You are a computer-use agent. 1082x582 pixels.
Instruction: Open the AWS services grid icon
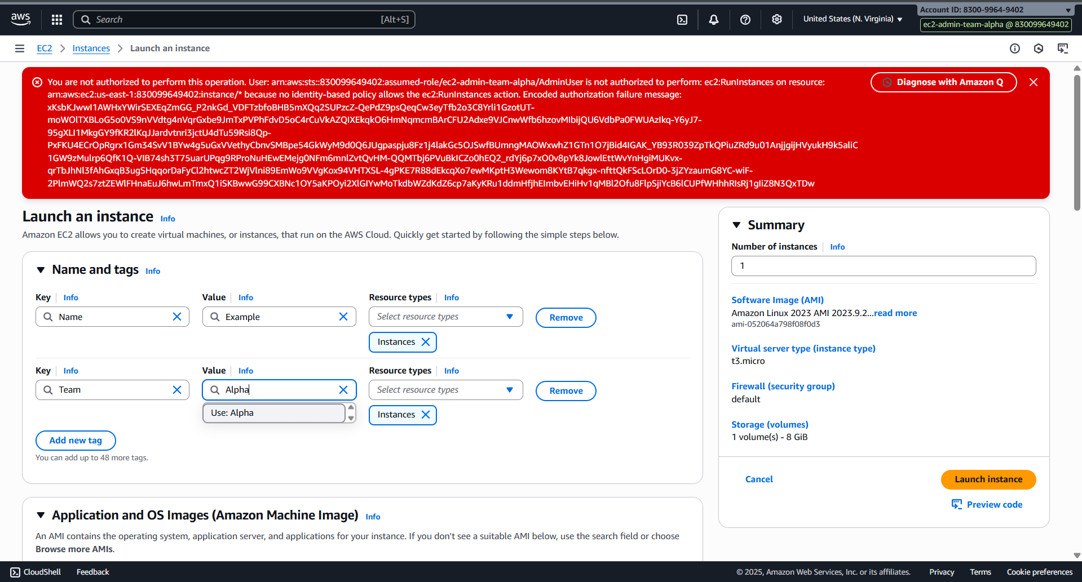56,19
